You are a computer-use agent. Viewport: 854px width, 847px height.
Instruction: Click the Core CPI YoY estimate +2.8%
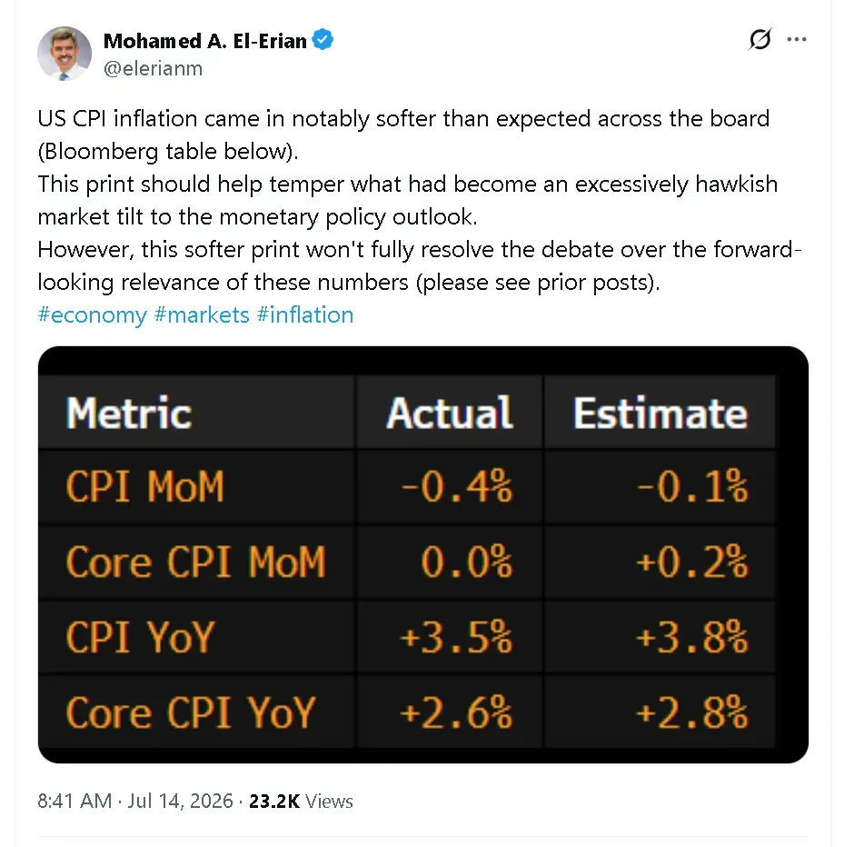pyautogui.click(x=691, y=712)
